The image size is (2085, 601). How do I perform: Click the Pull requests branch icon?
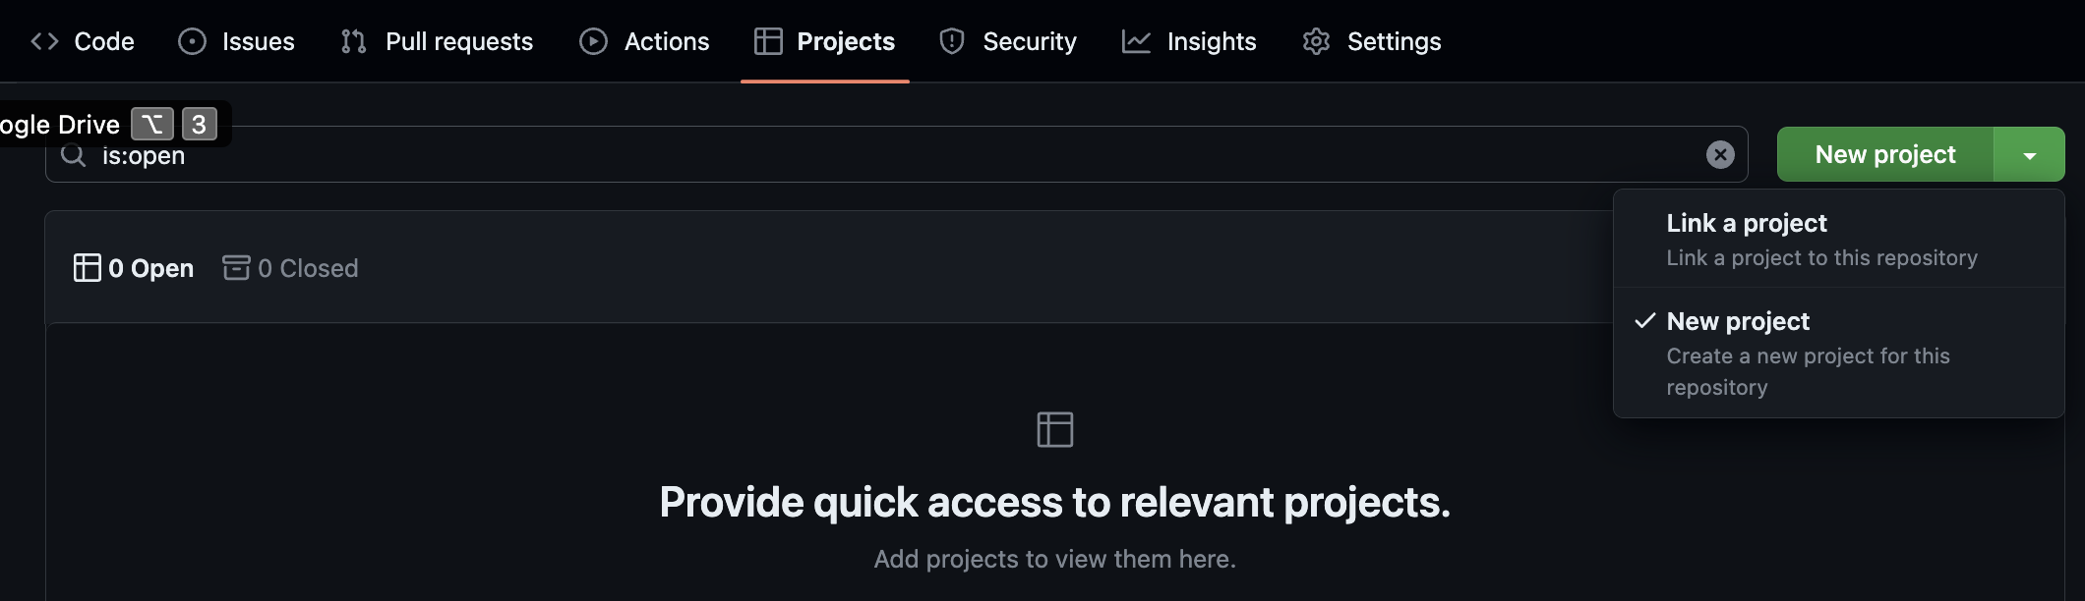[x=352, y=41]
